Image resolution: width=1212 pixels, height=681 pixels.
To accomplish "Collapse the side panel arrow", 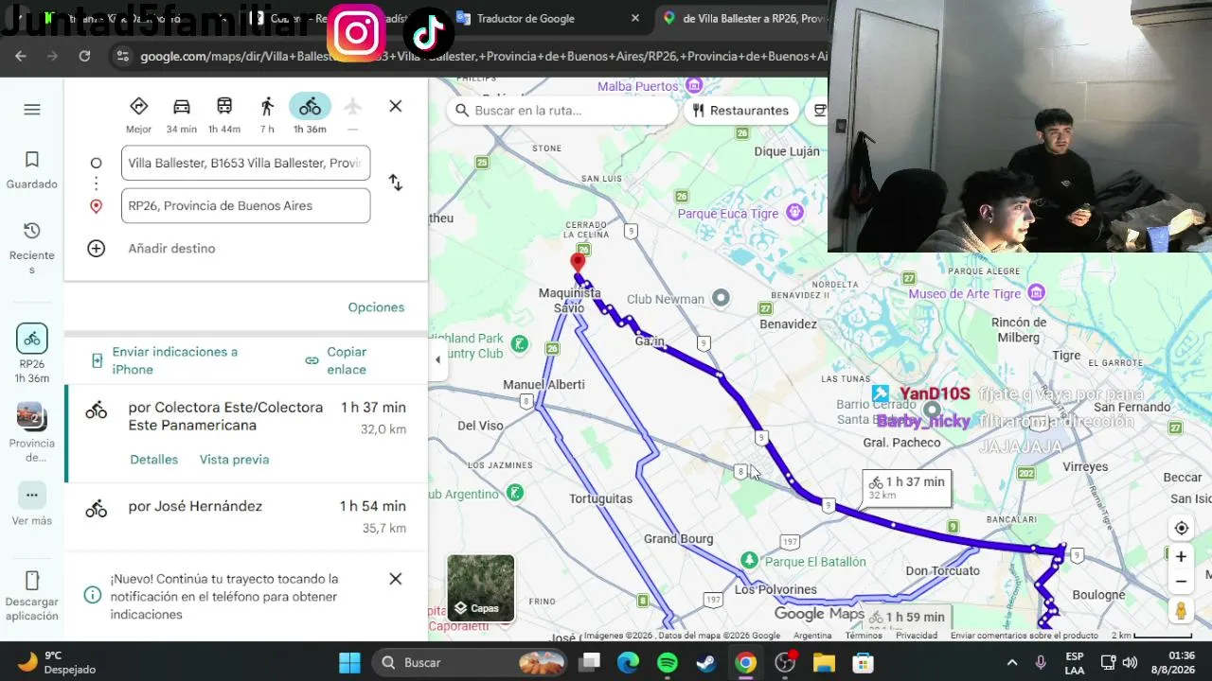I will coord(437,359).
